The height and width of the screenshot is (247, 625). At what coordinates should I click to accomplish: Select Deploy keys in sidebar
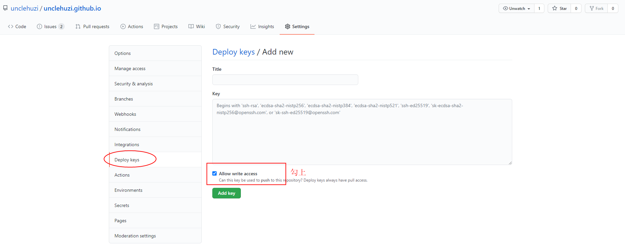[155, 160]
